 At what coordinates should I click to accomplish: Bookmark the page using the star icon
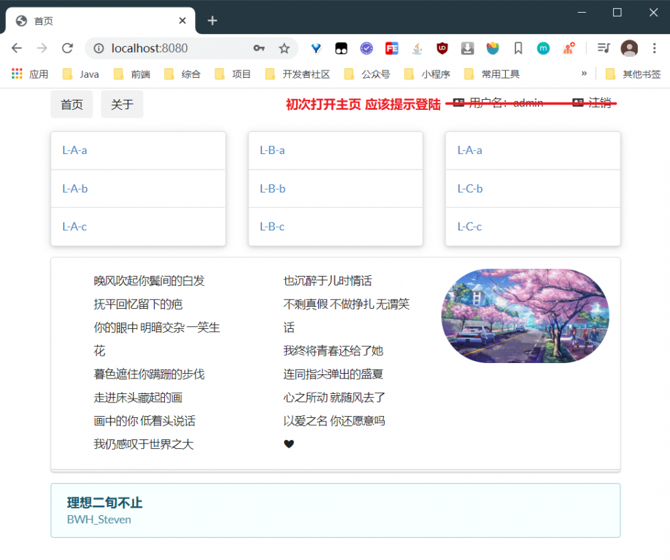pyautogui.click(x=284, y=48)
